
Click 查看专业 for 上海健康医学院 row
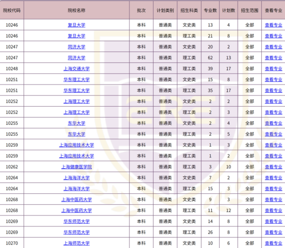(x=274, y=167)
